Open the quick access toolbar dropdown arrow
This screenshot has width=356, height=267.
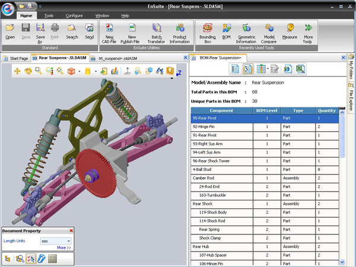tap(40, 7)
